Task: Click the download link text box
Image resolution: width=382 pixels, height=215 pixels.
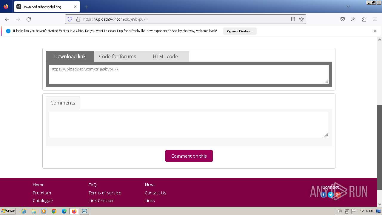Action: click(189, 74)
